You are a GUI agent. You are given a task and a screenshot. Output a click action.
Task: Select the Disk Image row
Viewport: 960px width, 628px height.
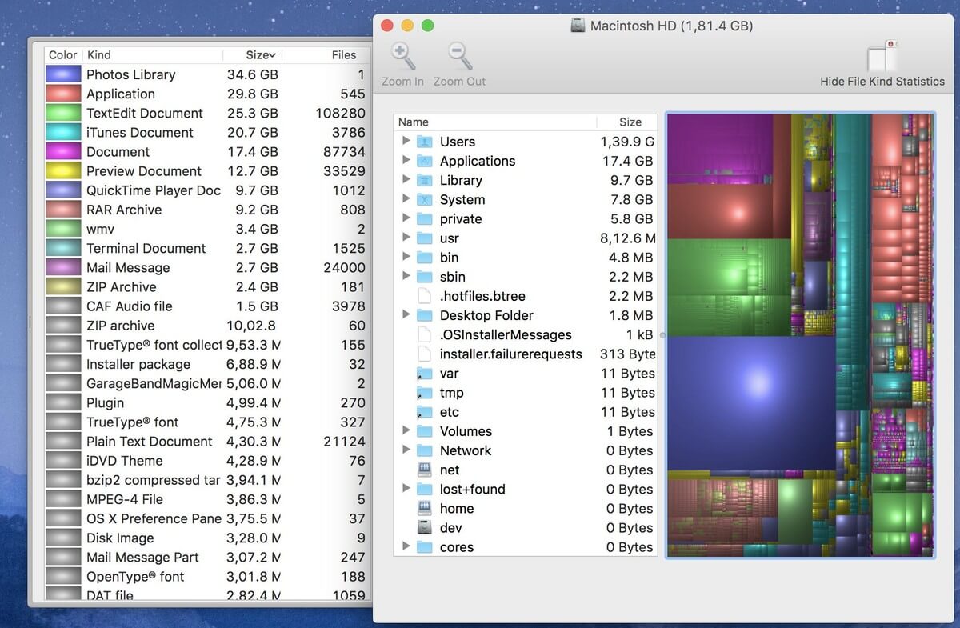click(208, 538)
